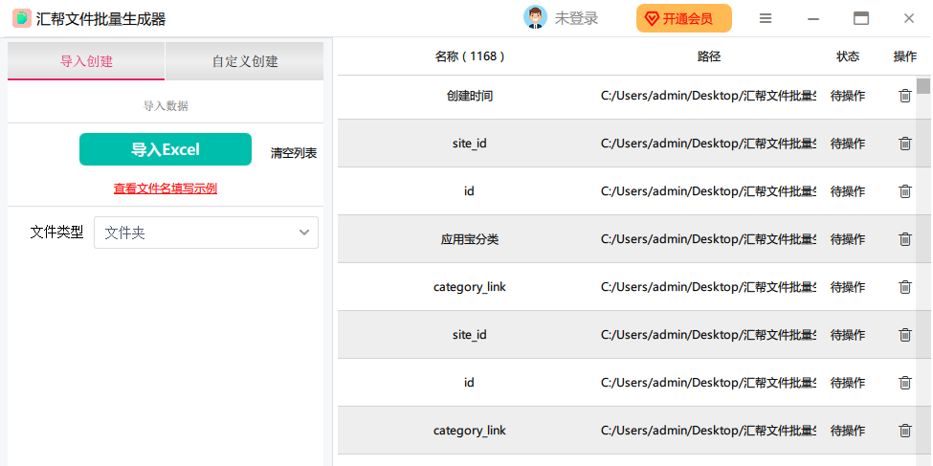Click the list's vertical scrollbar thumb
Screen dimensions: 933x466
[923, 86]
